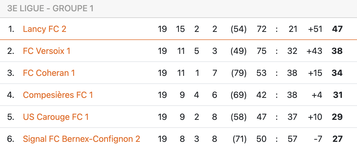Click the 3E LIGUE - GROUPE 1 header
Screen dimensions: 357x148
coord(50,8)
